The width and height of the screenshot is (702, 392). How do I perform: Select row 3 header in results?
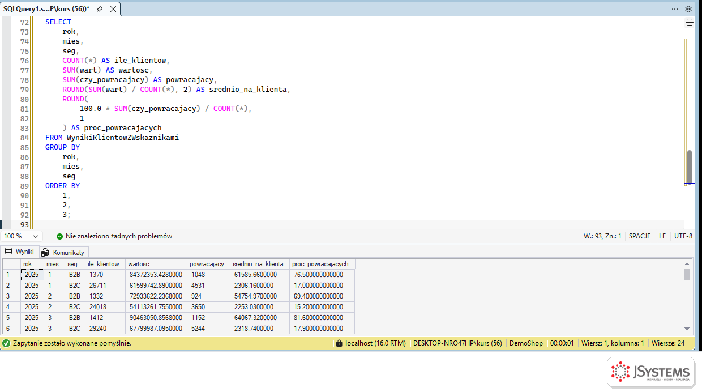pyautogui.click(x=11, y=296)
